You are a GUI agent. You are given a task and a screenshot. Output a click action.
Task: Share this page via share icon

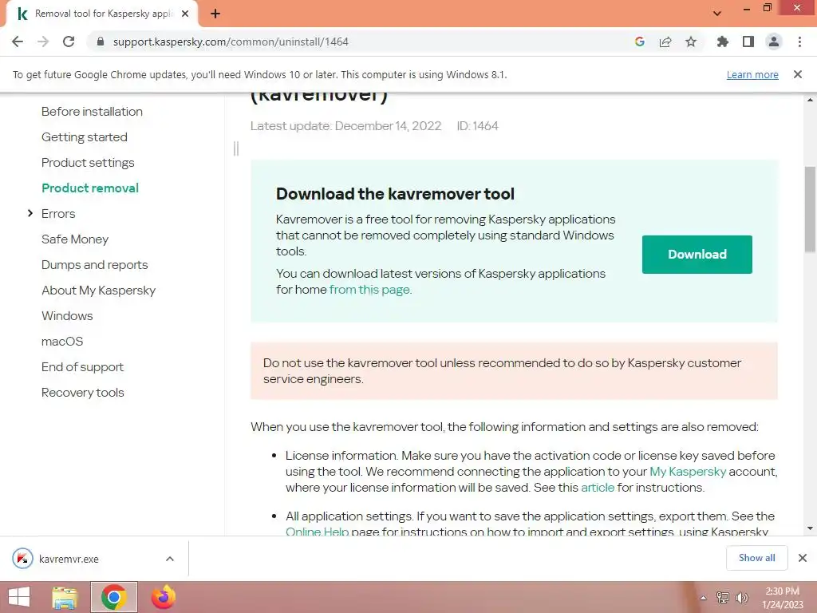click(x=665, y=42)
